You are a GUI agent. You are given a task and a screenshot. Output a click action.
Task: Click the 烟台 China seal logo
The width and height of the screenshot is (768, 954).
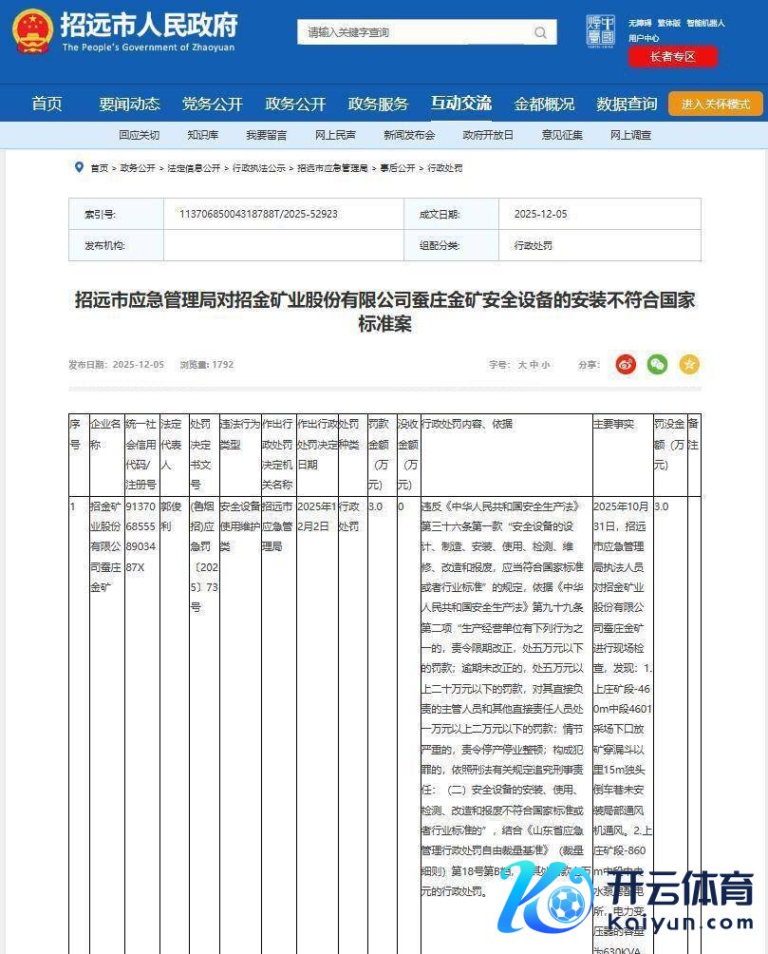tap(600, 30)
